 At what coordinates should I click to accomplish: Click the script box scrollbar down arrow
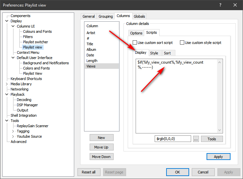click(220, 130)
